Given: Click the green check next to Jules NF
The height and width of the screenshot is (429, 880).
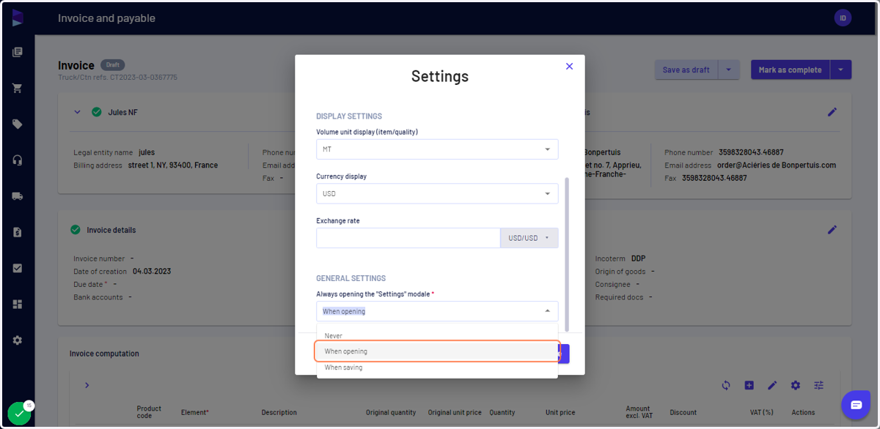Looking at the screenshot, I should point(97,112).
